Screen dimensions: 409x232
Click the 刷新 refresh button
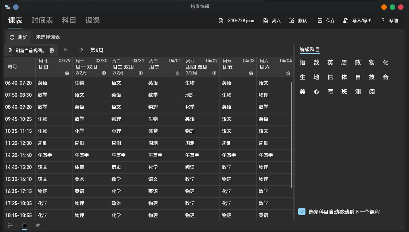(18, 37)
